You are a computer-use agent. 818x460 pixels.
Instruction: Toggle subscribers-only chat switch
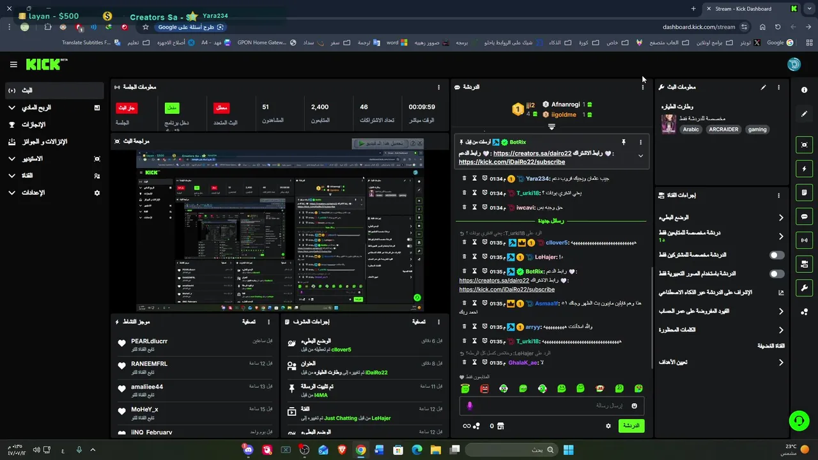pyautogui.click(x=776, y=255)
